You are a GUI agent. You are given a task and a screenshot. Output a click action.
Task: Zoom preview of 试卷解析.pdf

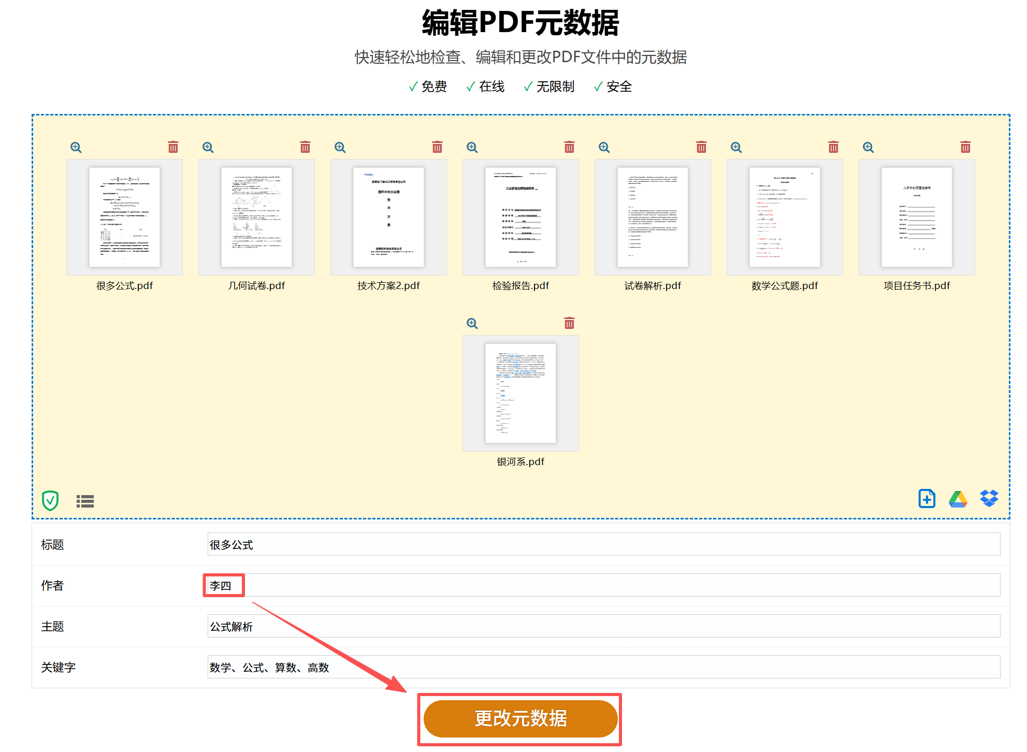[604, 147]
